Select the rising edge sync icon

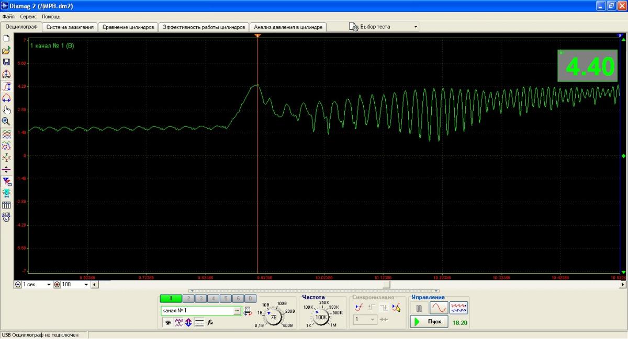[359, 307]
